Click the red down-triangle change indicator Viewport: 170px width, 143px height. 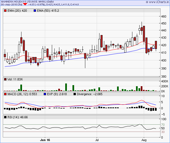pos(25,4)
